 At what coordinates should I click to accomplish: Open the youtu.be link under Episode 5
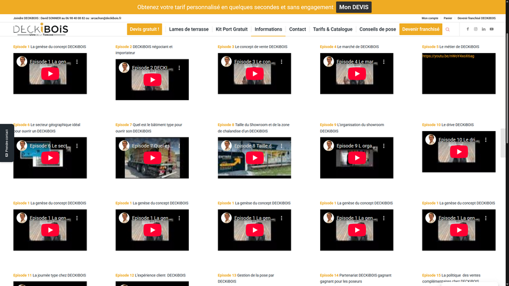[x=448, y=56]
